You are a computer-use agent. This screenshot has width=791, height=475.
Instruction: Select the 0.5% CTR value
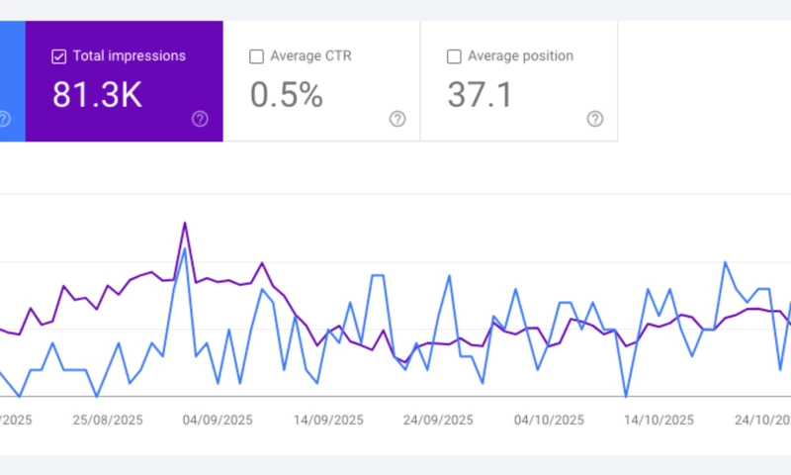[286, 95]
